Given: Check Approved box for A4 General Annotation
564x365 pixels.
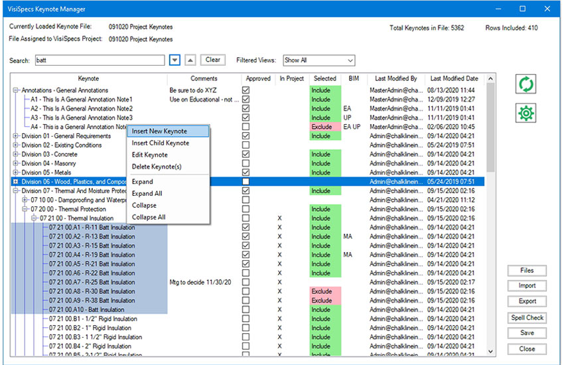Looking at the screenshot, I should [x=246, y=127].
